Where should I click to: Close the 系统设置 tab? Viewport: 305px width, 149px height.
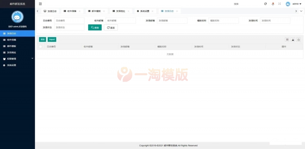[x=152, y=11]
